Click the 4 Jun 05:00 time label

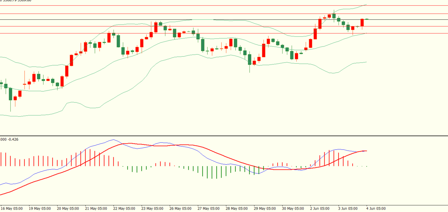377,208
